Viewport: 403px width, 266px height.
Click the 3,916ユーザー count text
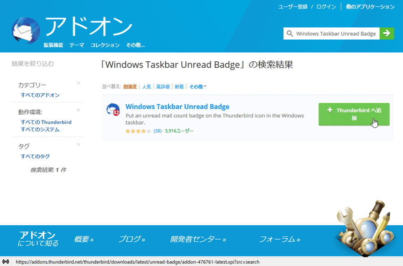(180, 131)
